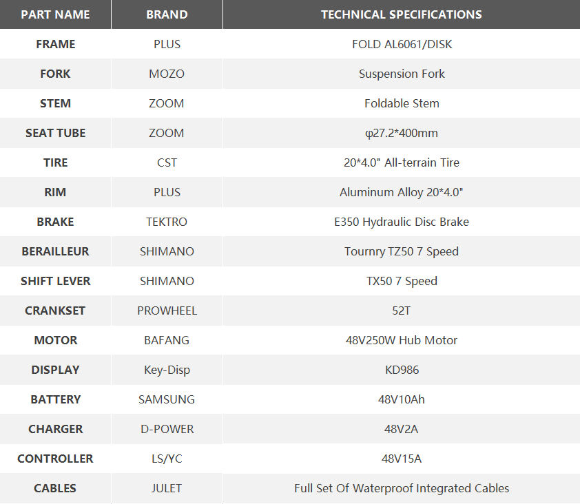Click the TX50 7 Speed specification
This screenshot has height=504, width=580.
click(402, 281)
